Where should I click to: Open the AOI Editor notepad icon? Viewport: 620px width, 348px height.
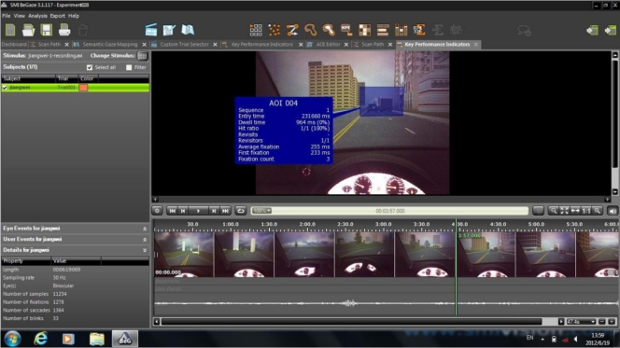pos(169,30)
